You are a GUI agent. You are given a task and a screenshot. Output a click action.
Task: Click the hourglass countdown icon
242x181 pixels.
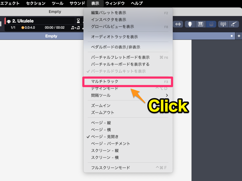(78, 21)
